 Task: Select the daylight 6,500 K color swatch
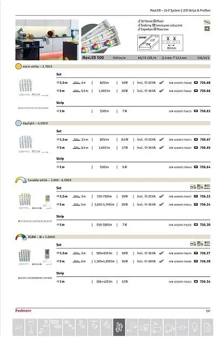pyautogui.click(x=18, y=123)
